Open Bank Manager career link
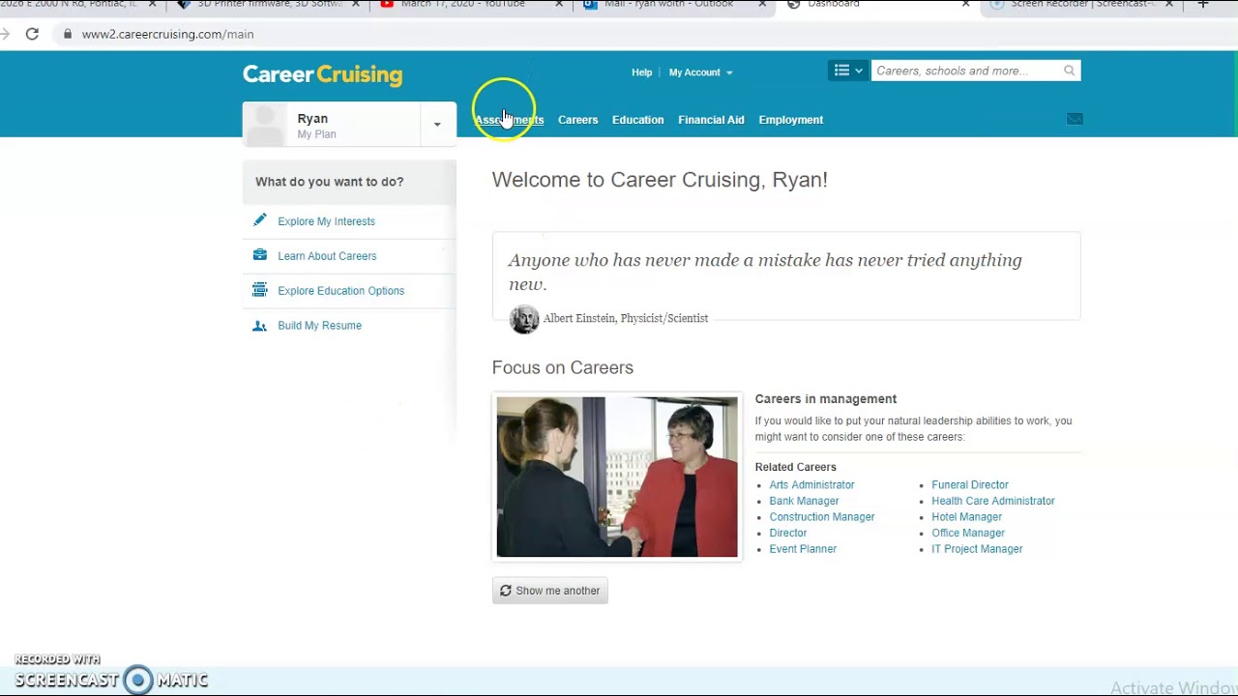The width and height of the screenshot is (1238, 696). pos(804,501)
